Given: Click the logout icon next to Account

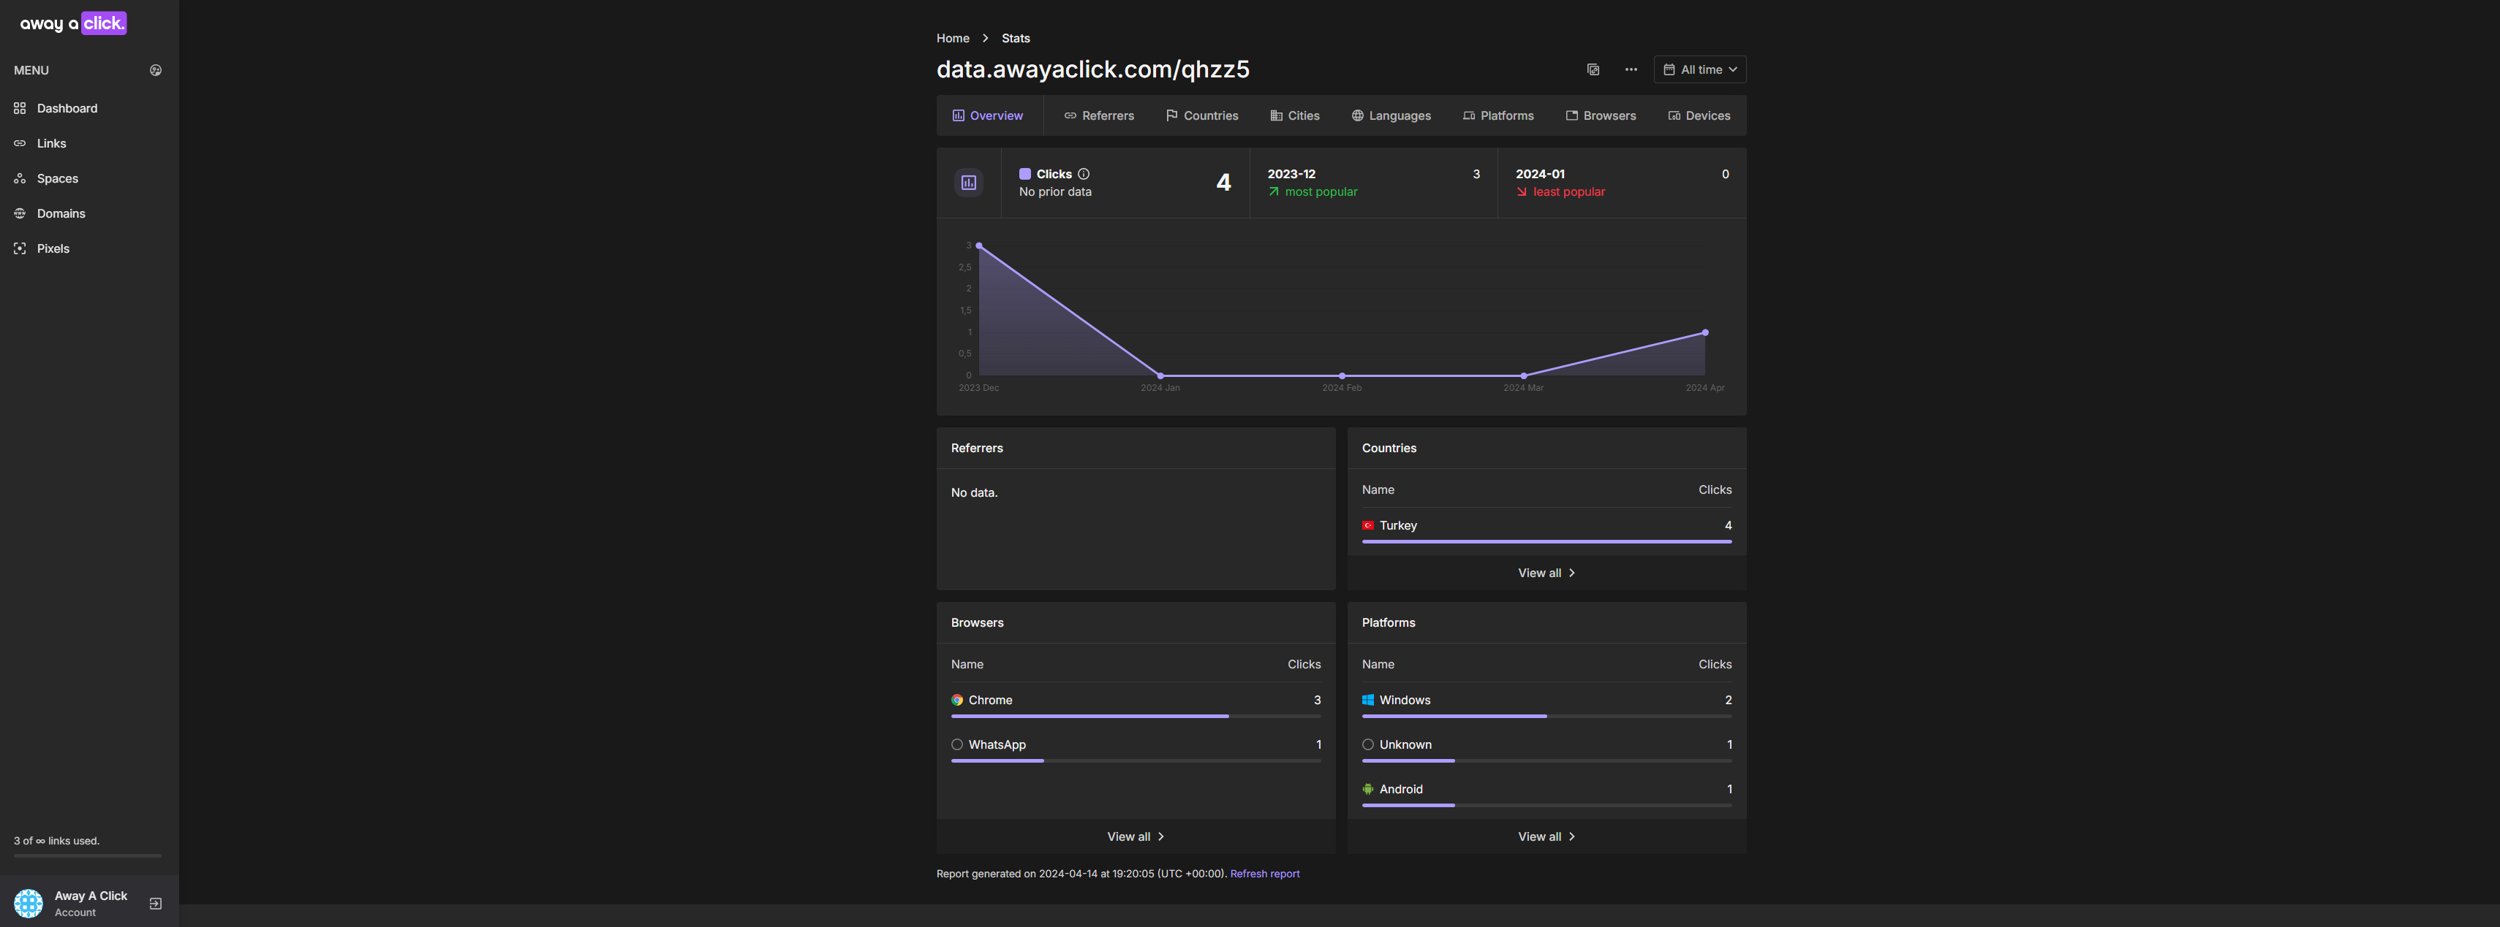Looking at the screenshot, I should point(155,903).
